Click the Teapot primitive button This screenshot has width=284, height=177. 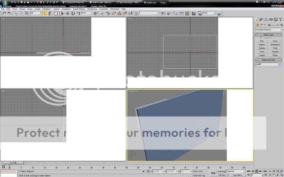tap(262, 55)
